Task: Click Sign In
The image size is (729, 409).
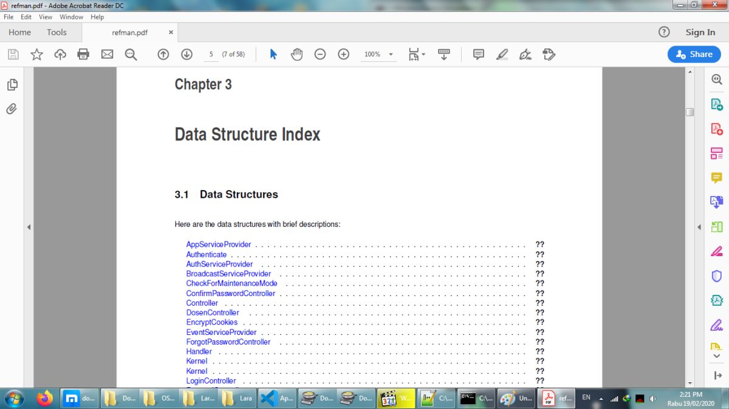Action: 700,32
